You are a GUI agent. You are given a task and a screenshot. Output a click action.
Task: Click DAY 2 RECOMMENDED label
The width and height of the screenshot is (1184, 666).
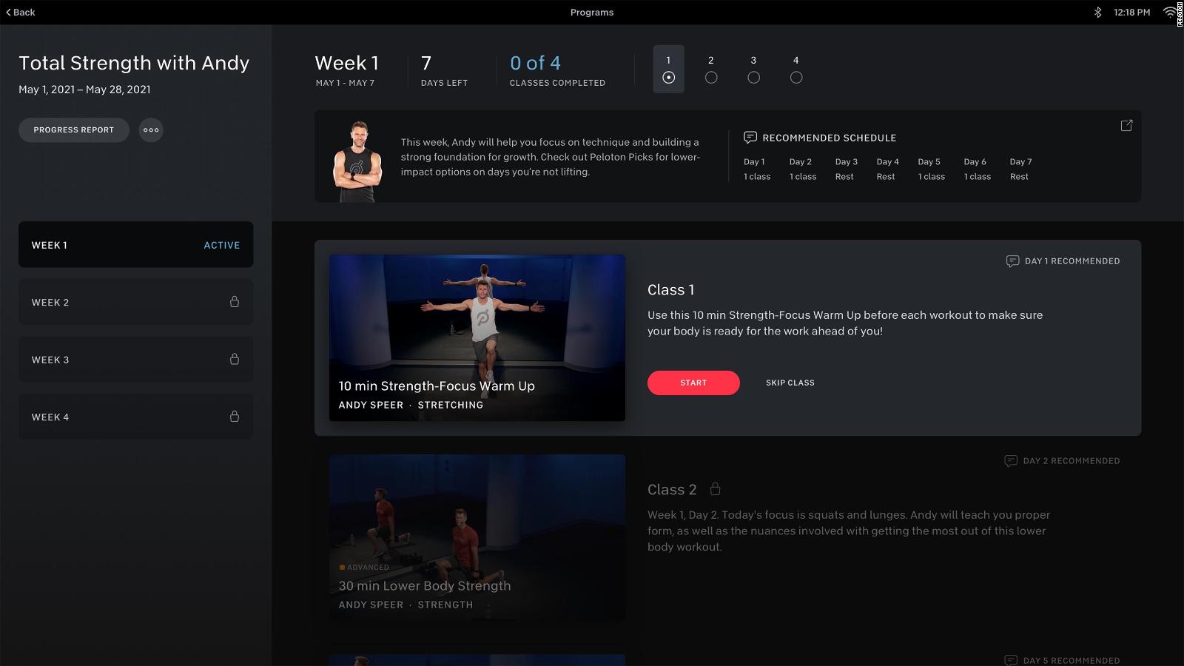point(1072,461)
